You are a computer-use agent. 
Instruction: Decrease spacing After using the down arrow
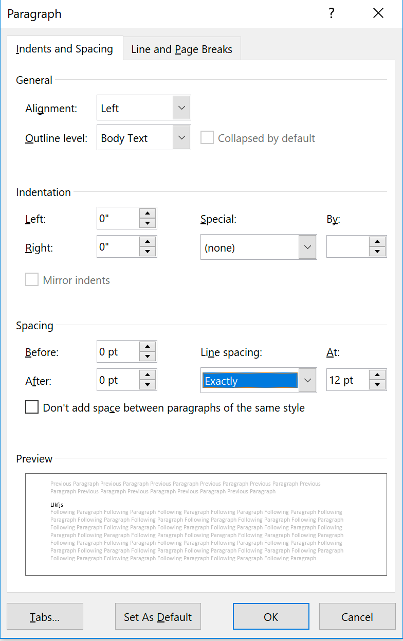coord(148,384)
